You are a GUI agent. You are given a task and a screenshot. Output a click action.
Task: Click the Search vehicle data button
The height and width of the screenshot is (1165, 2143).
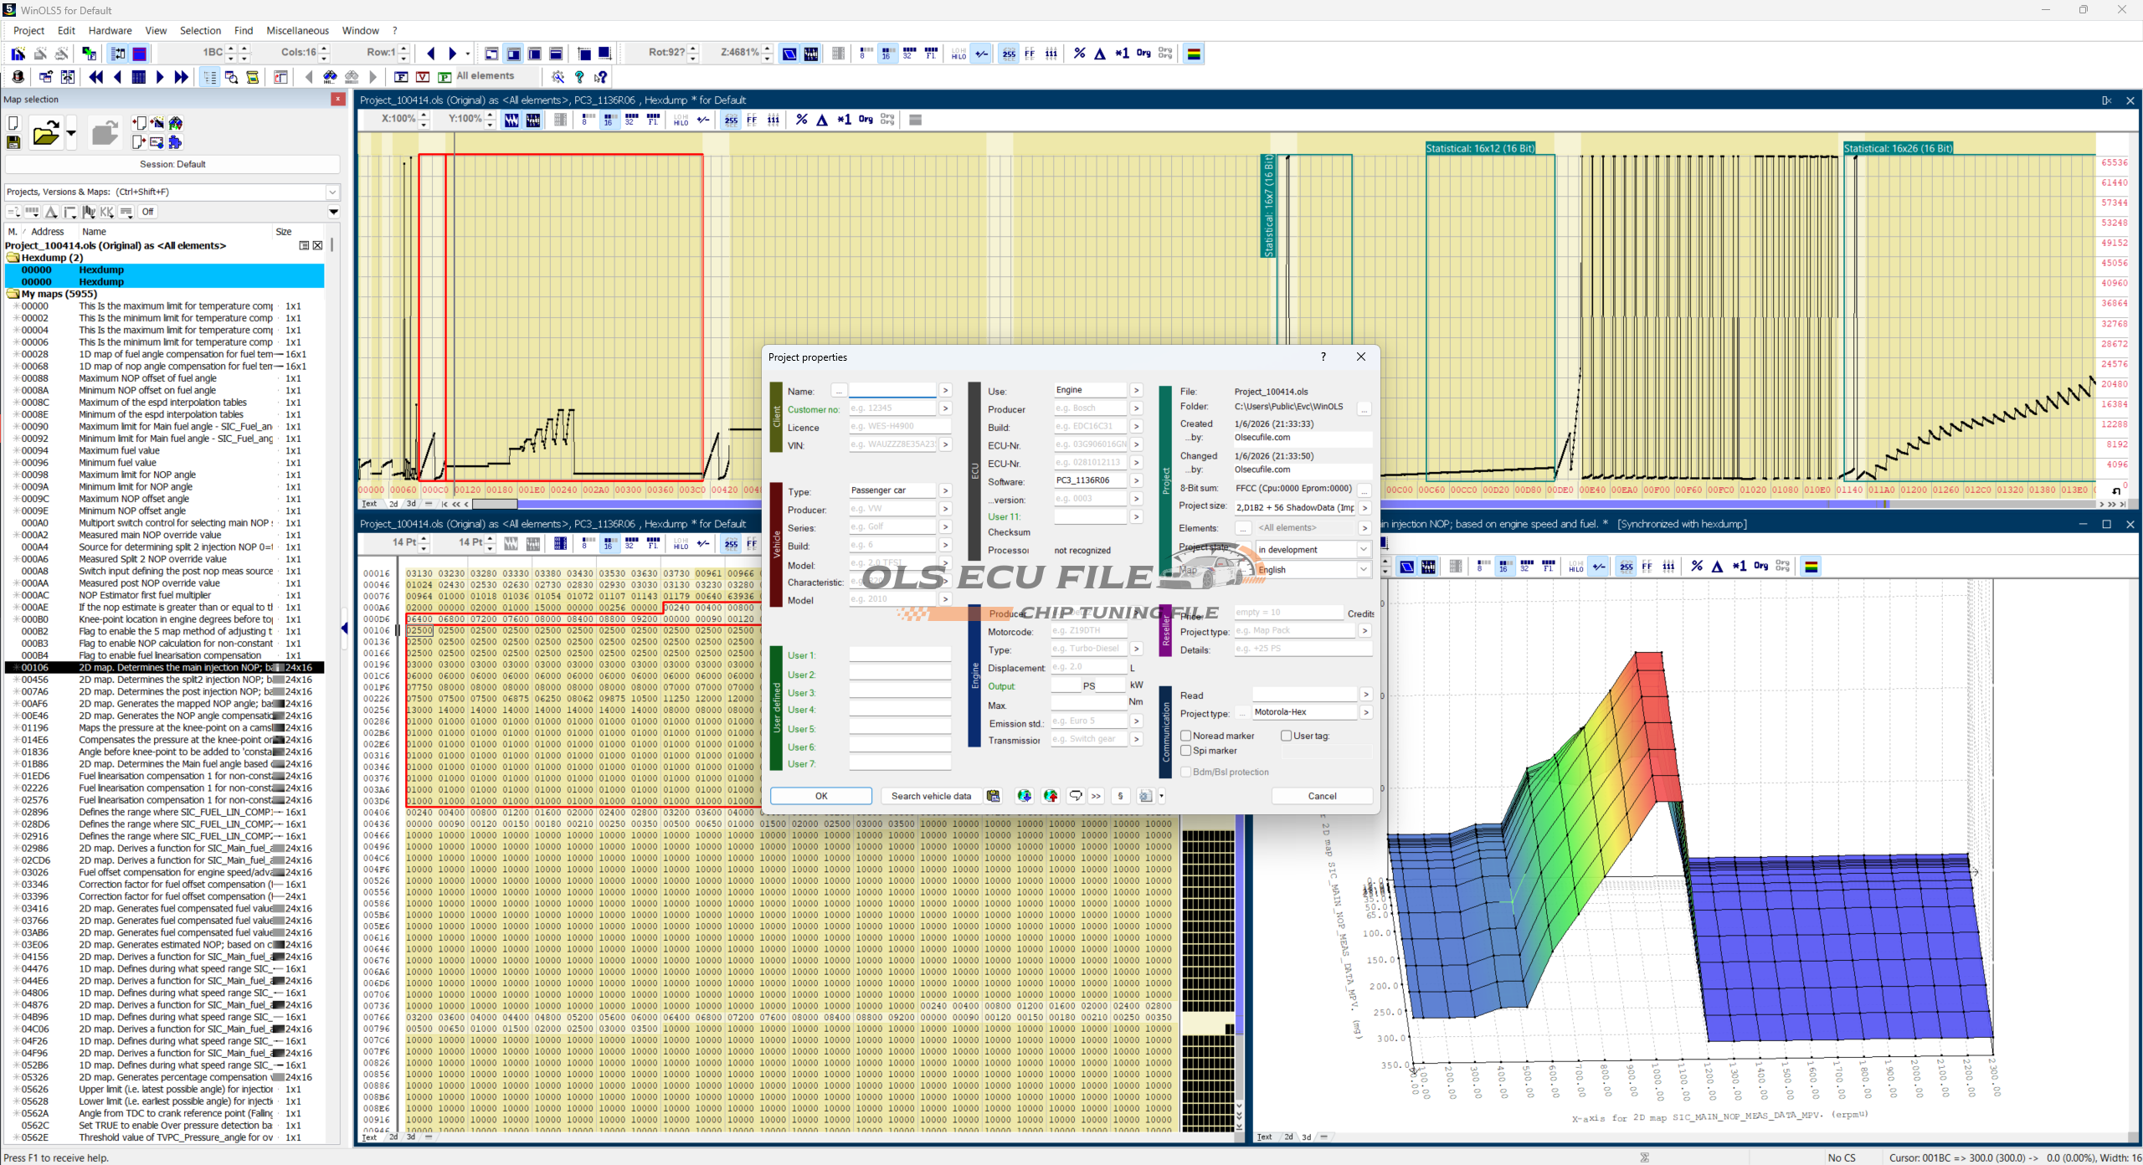point(931,796)
